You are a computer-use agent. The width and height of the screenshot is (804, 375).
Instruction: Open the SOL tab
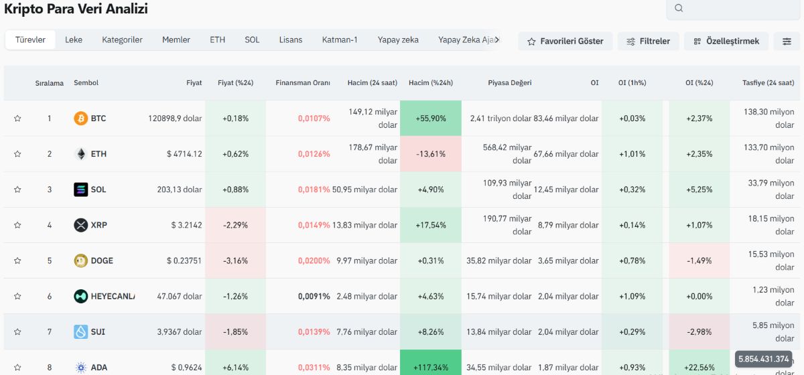pyautogui.click(x=252, y=40)
